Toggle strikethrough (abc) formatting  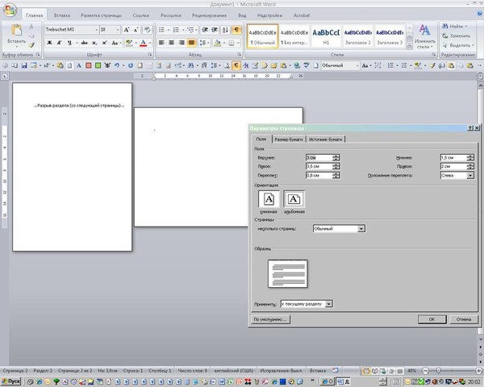(x=84, y=43)
